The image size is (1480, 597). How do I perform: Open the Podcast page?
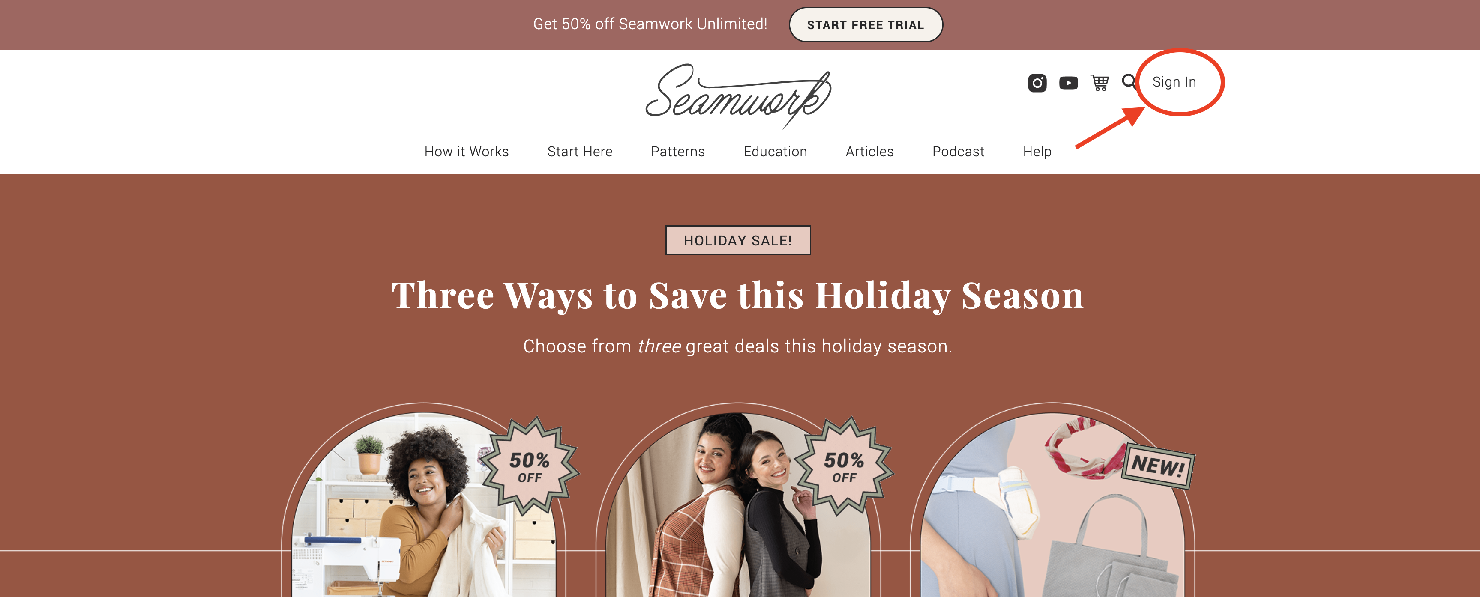[958, 152]
